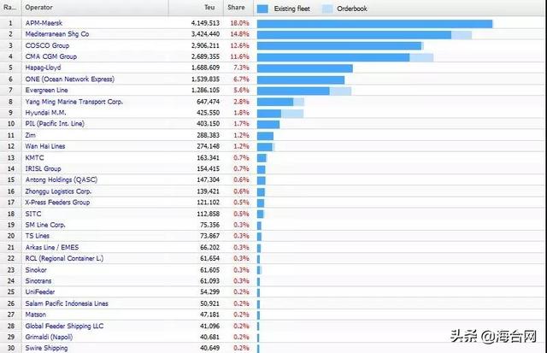Open RCL (Regional Container L.) link

(64, 258)
